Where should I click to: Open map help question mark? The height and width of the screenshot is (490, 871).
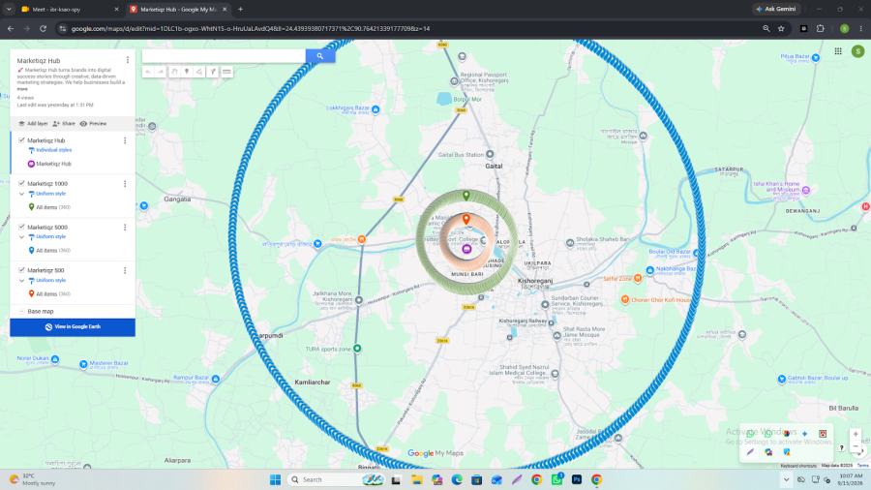tap(842, 447)
